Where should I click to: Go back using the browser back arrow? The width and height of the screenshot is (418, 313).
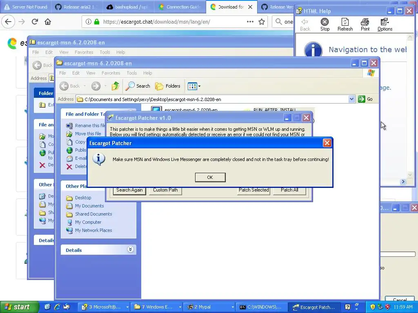8,22
